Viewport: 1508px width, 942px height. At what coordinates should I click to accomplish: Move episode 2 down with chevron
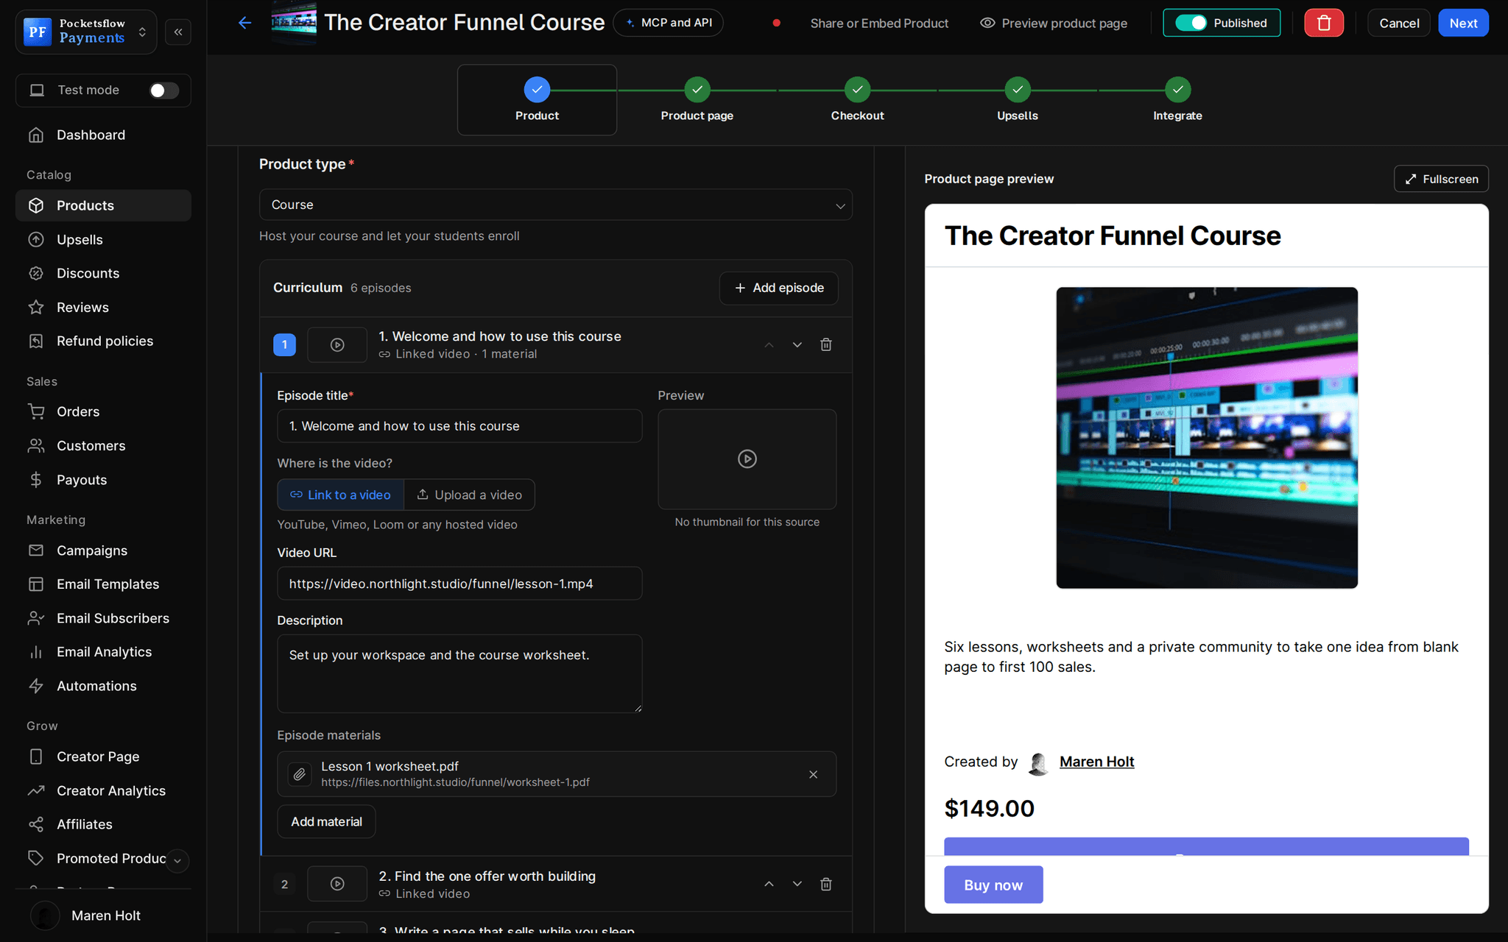[x=797, y=884]
